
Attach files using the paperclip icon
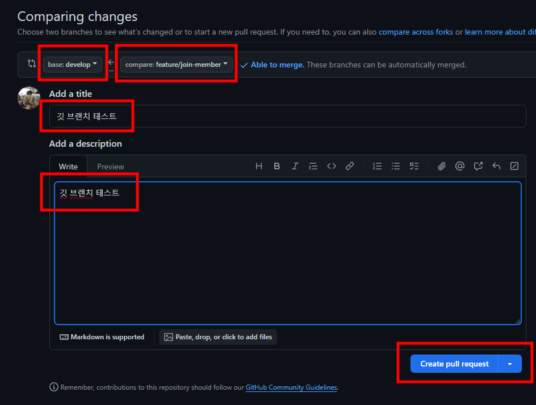click(442, 166)
